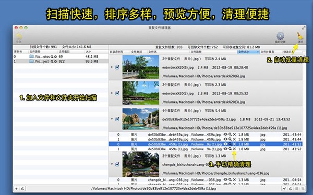Image resolution: width=313 pixels, height=195 pixels.
Task: Click path /Volumes/Macintosh HD/Photos/enterdesk%20(6).jpg
Action: click(x=203, y=76)
